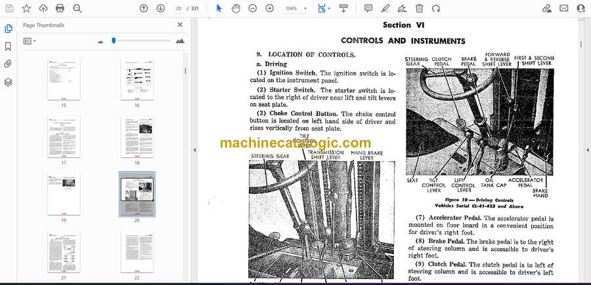Click the share link icon
Screen dimensions: 591x285
click(547, 9)
